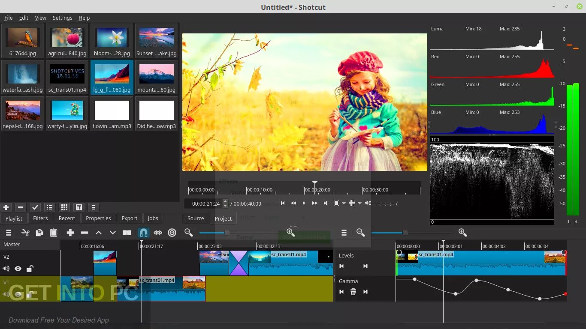This screenshot has width=586, height=329.
Task: Ripple delete using minus icon in timeline toolbar
Action: pos(85,233)
